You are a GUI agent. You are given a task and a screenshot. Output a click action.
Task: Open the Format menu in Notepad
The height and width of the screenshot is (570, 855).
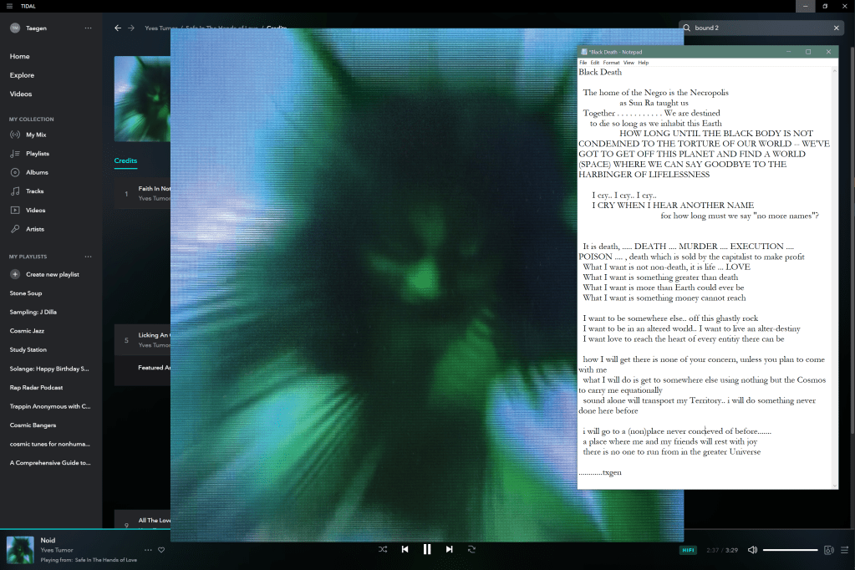click(x=611, y=63)
